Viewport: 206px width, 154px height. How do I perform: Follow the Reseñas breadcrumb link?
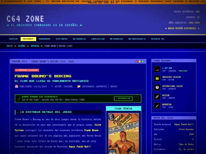click(x=22, y=46)
